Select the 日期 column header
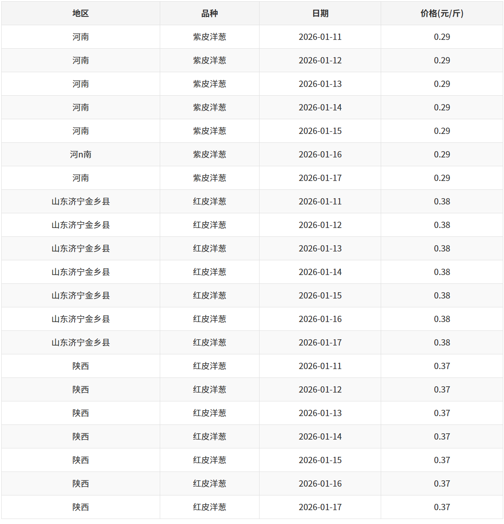This screenshot has height=524, width=504. coord(320,13)
